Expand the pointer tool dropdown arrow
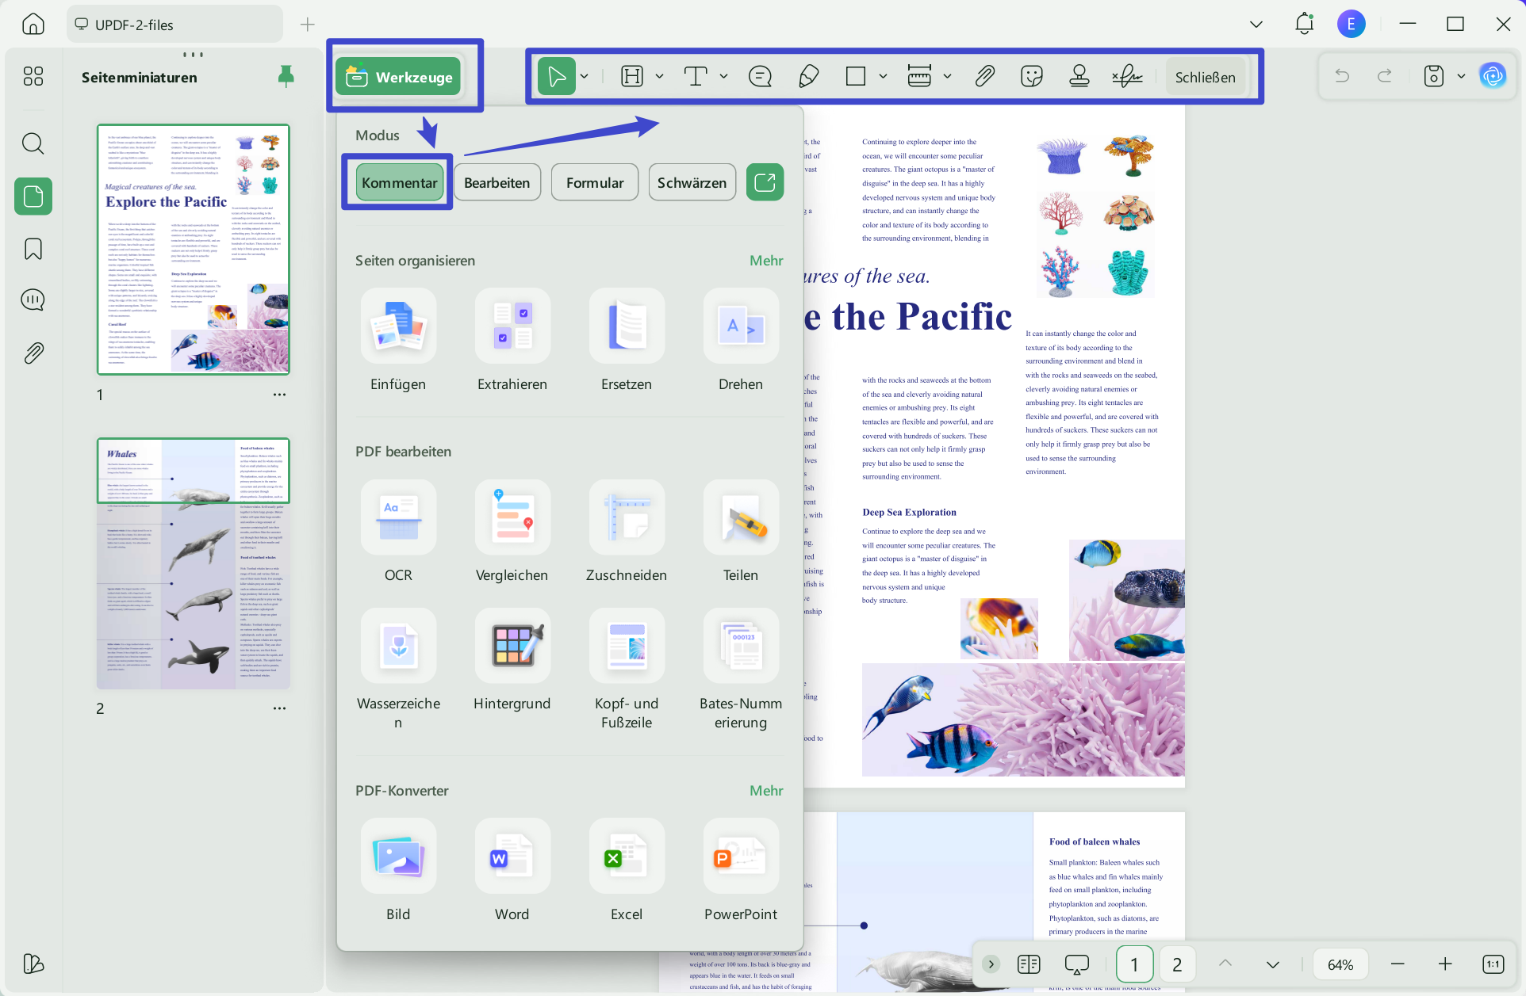1526x996 pixels. 585,77
